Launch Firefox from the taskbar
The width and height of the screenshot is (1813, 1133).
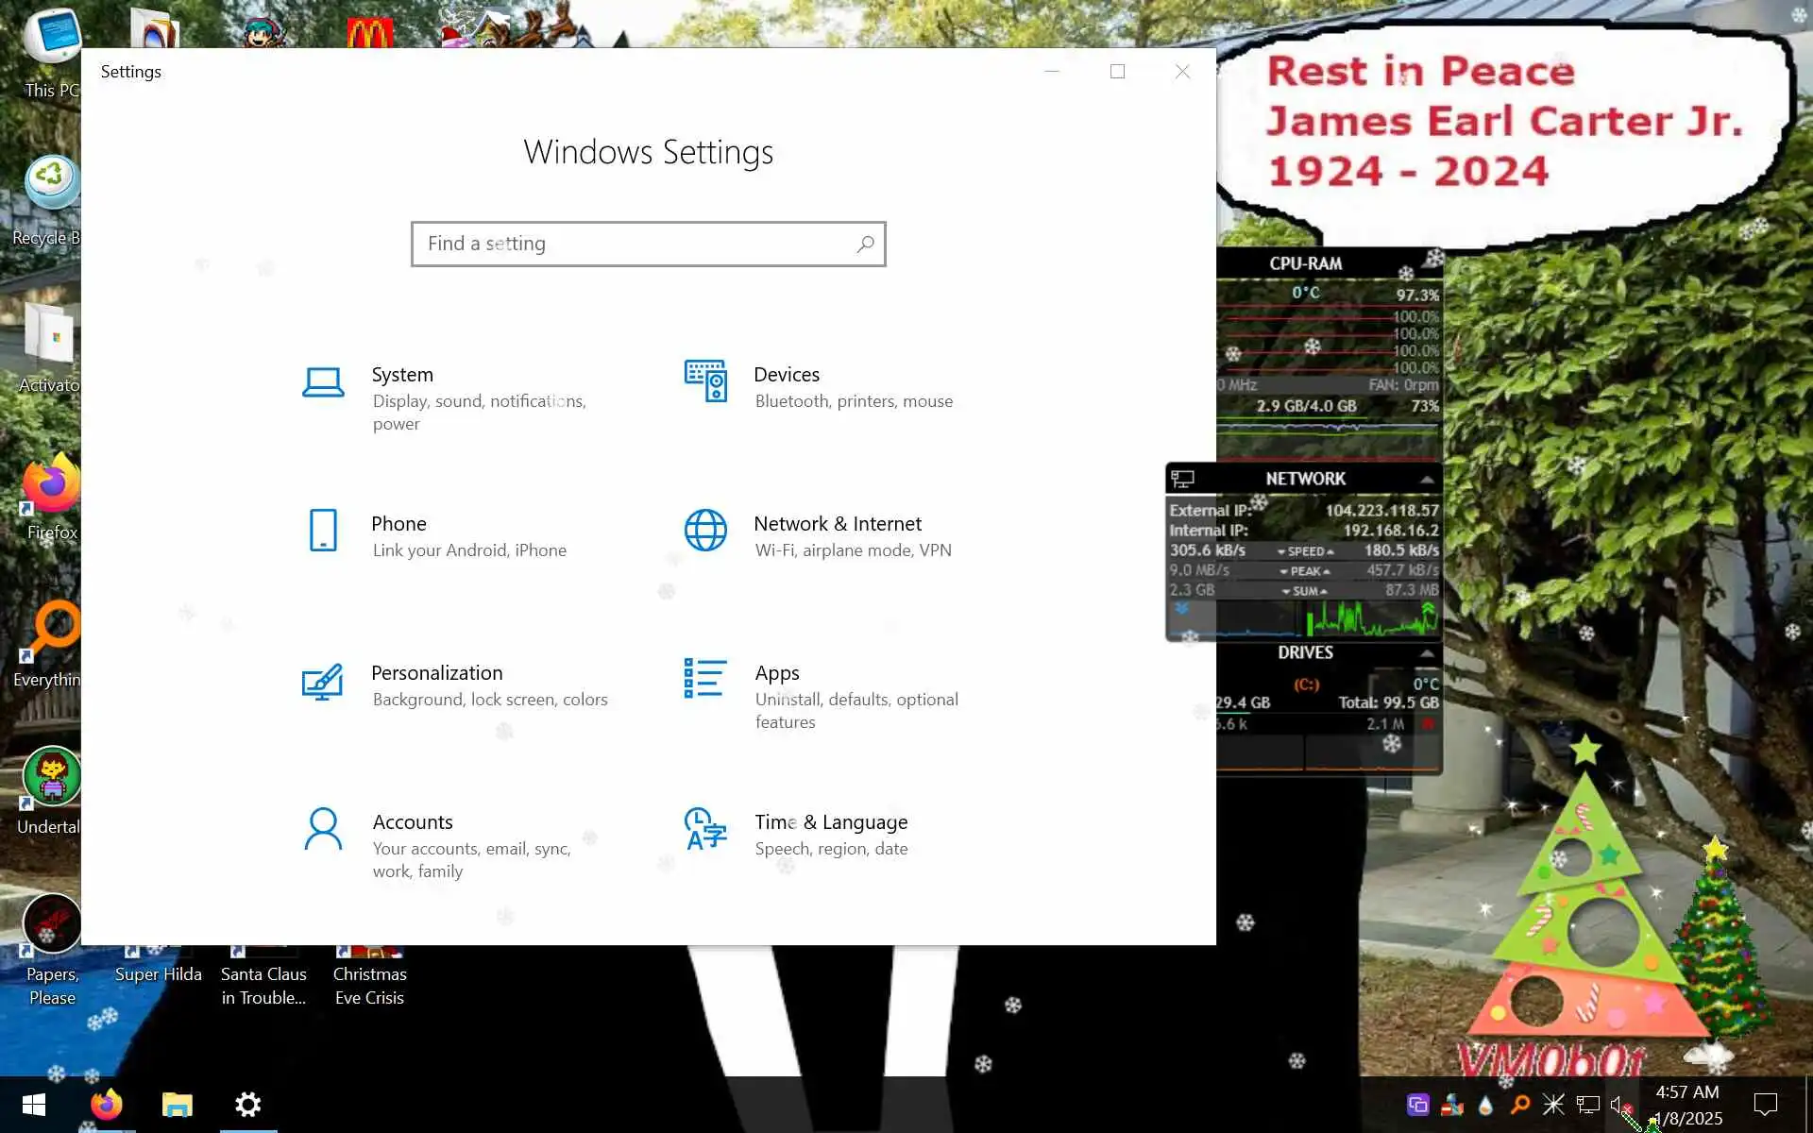(107, 1105)
